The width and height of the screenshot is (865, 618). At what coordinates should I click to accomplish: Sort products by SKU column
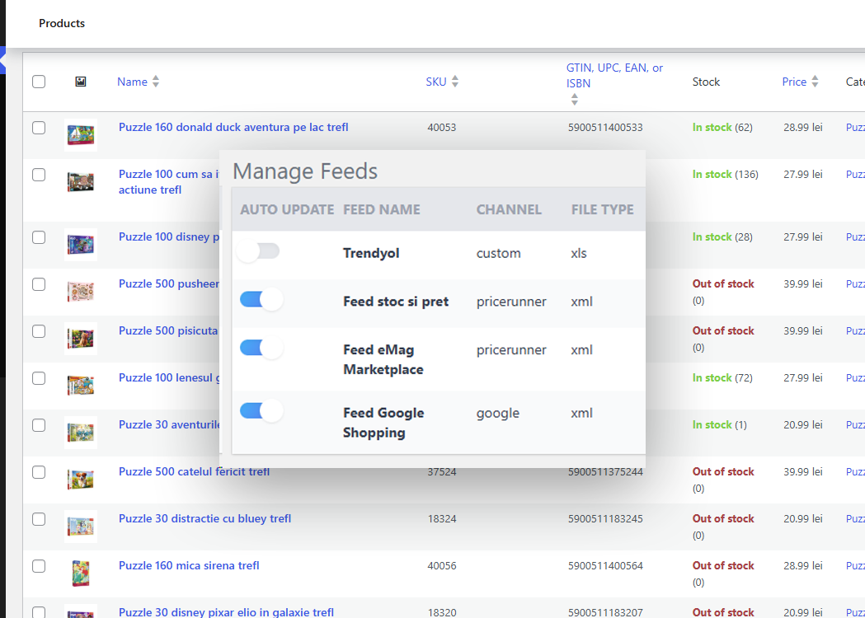click(436, 82)
